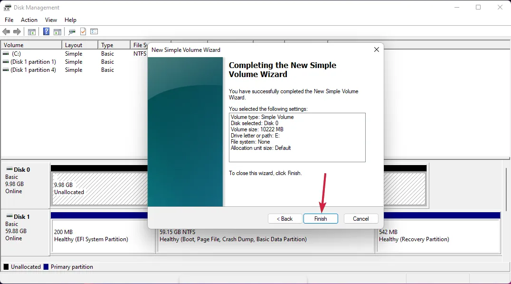
Task: Maximize the Disk Management window
Action: pos(478,7)
